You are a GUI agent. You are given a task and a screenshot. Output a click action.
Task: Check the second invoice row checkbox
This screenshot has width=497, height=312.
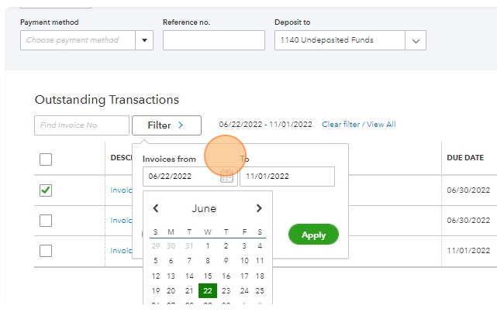pyautogui.click(x=46, y=221)
